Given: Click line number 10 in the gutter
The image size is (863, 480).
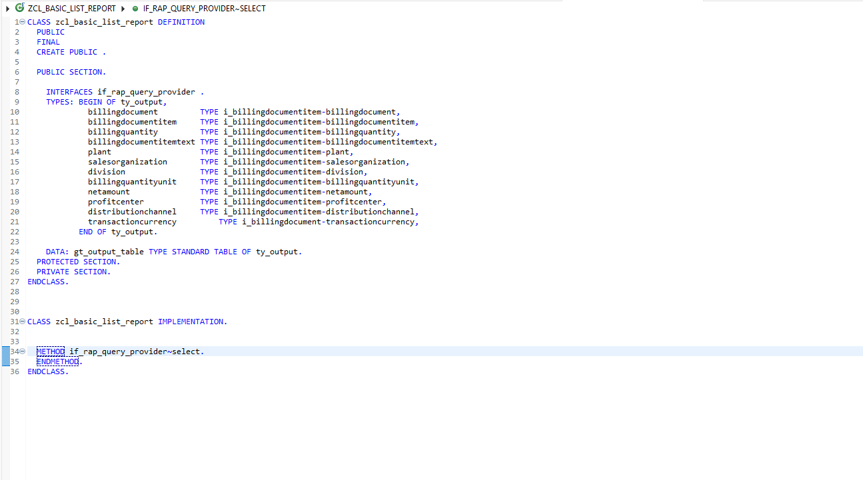Looking at the screenshot, I should (15, 112).
